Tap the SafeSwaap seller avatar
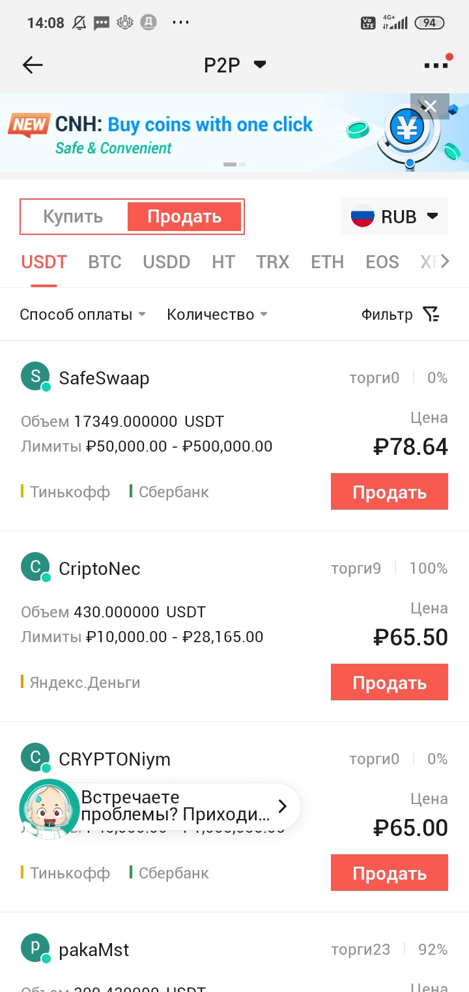 click(35, 377)
